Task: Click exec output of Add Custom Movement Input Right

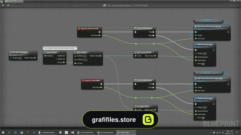Action: click(x=228, y=84)
